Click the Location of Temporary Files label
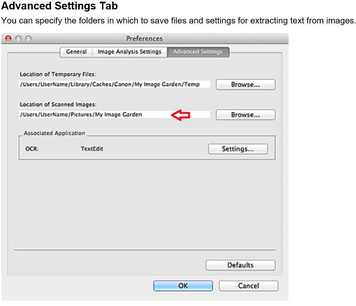The image size is (356, 306). 58,74
